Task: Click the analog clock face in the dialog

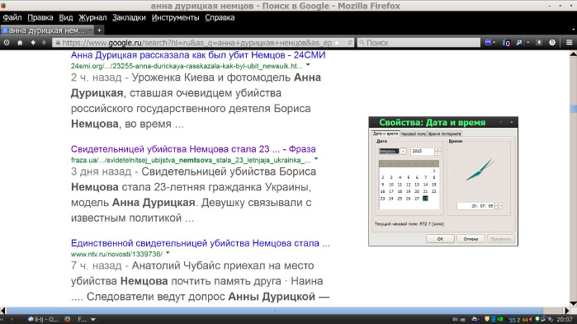Action: [x=479, y=171]
